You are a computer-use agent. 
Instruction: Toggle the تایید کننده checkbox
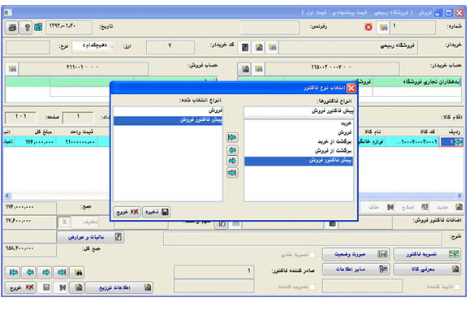click(x=457, y=287)
